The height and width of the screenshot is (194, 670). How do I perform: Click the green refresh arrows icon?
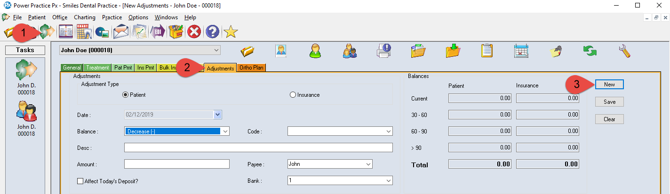(590, 51)
